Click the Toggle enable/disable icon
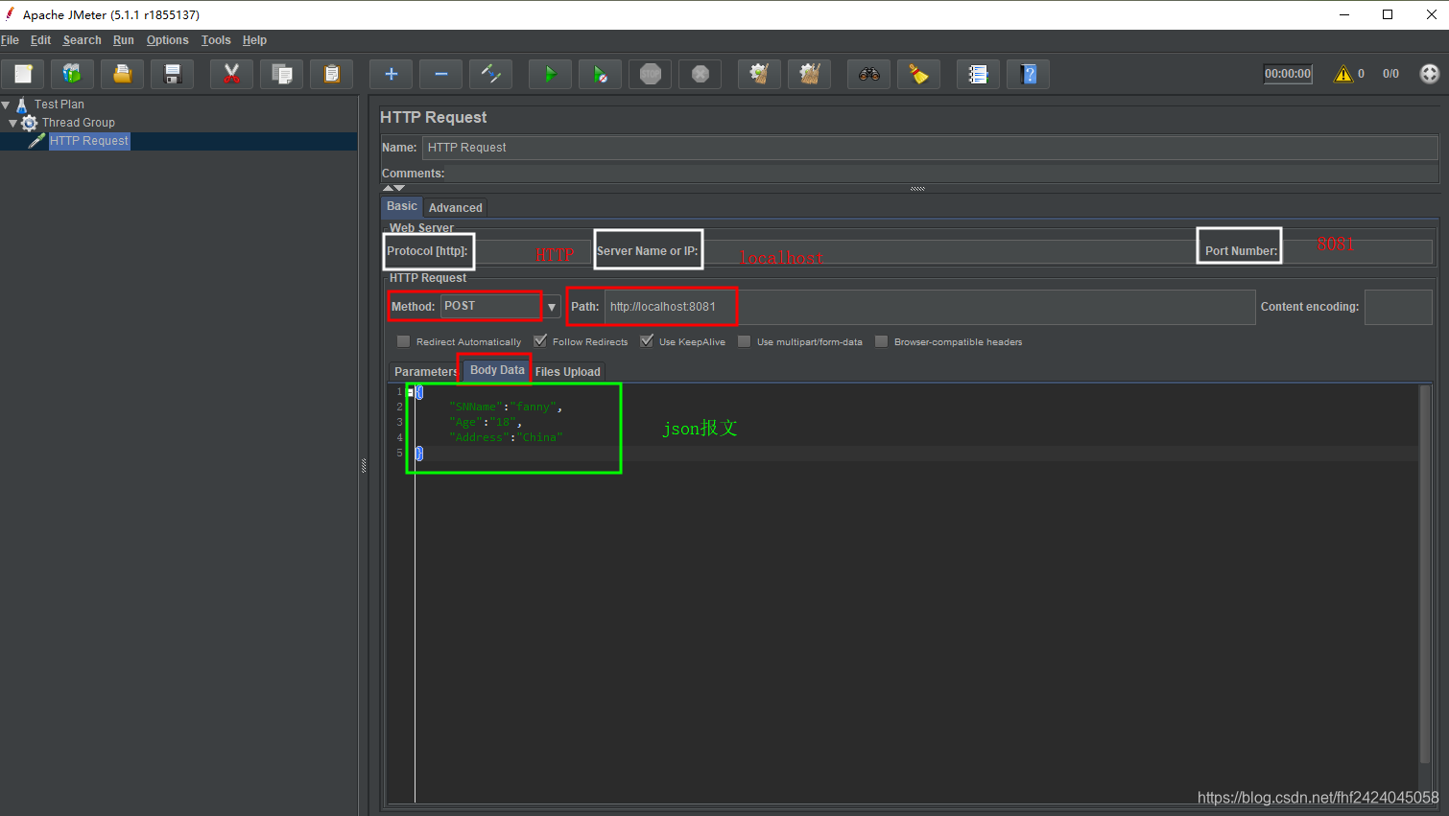Viewport: 1449px width, 816px height. pyautogui.click(x=490, y=74)
